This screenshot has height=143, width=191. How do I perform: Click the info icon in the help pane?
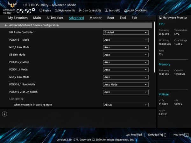point(4,114)
